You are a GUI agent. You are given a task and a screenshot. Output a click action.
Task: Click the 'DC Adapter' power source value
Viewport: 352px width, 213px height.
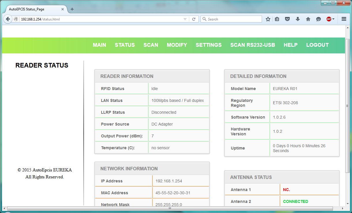point(162,124)
